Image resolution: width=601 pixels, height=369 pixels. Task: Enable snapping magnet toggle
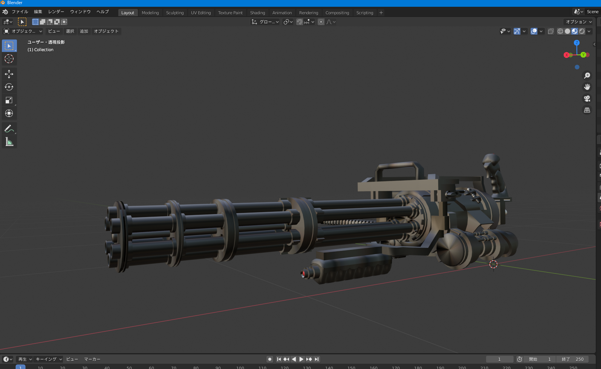(x=300, y=22)
